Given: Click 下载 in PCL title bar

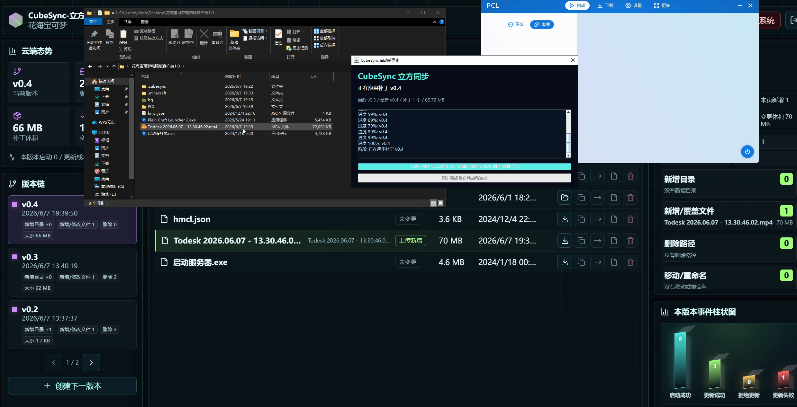Looking at the screenshot, I should [x=605, y=5].
